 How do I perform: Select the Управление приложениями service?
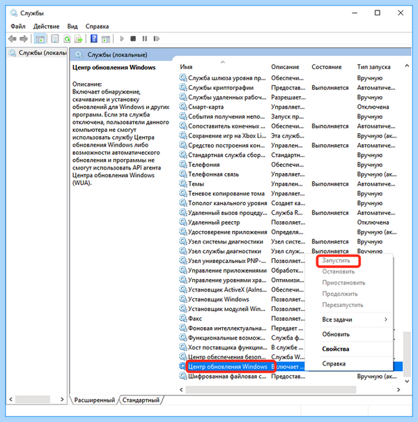coord(227,270)
